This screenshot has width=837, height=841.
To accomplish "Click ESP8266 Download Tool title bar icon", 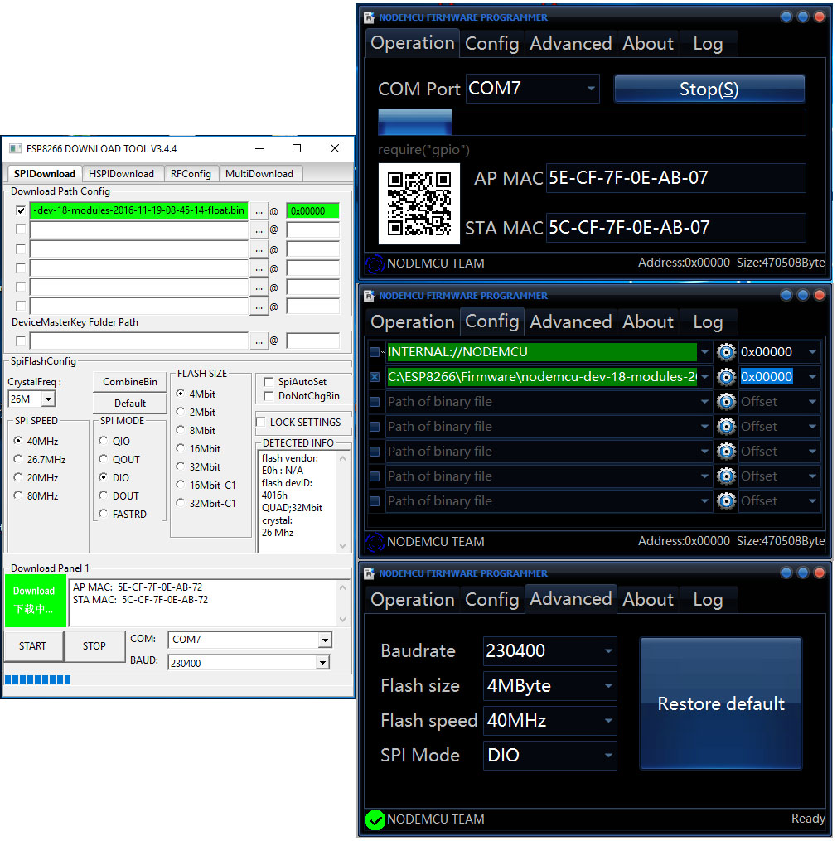I will 16,148.
